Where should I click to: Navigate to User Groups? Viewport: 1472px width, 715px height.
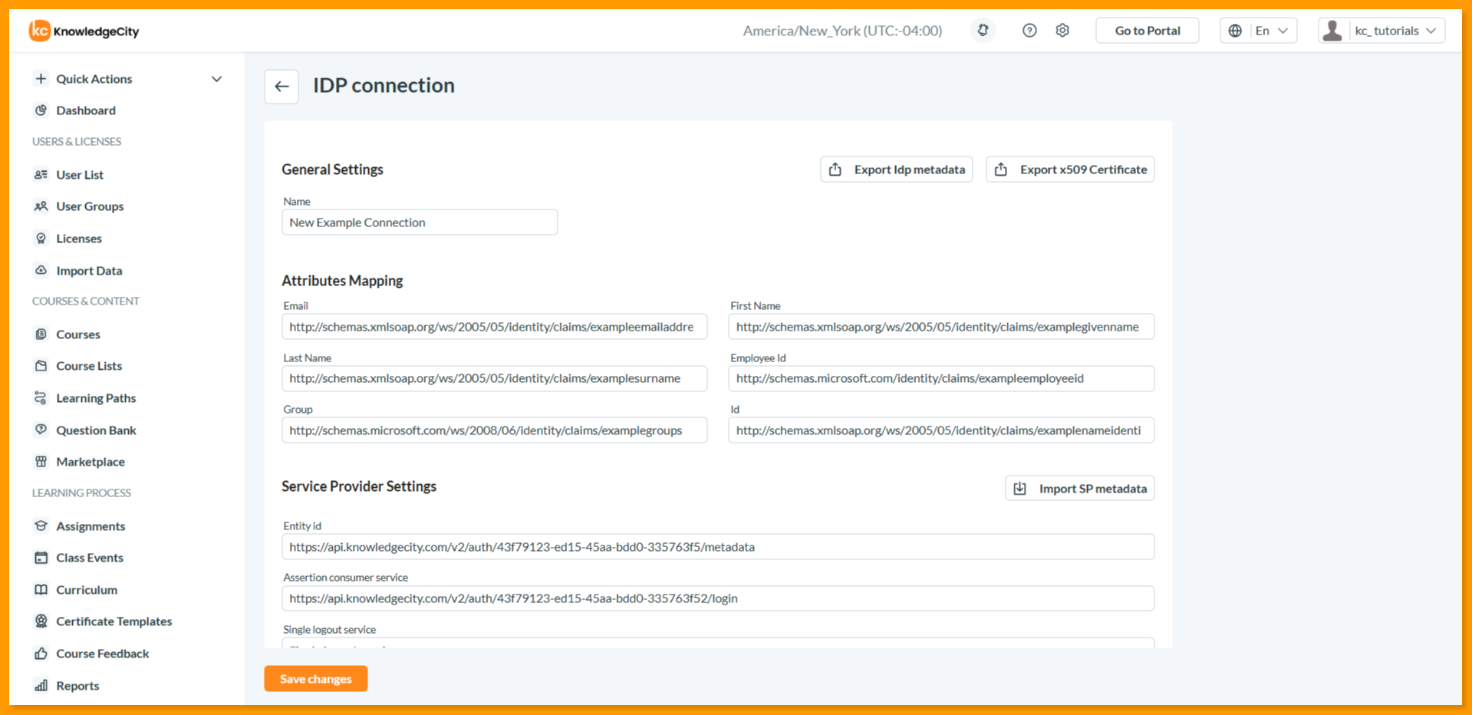[x=90, y=206]
